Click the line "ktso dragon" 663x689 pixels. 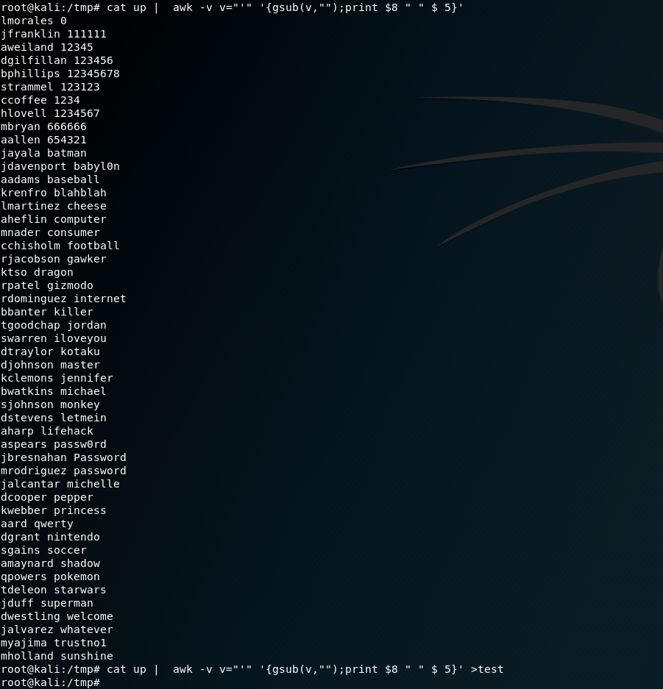point(38,272)
